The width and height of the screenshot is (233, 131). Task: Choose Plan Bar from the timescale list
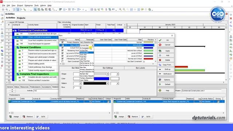pyautogui.click(x=87, y=67)
